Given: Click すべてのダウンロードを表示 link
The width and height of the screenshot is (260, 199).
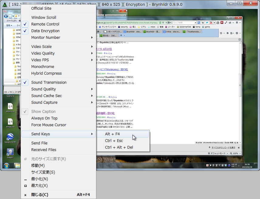Looking at the screenshot, I should 223,147.
